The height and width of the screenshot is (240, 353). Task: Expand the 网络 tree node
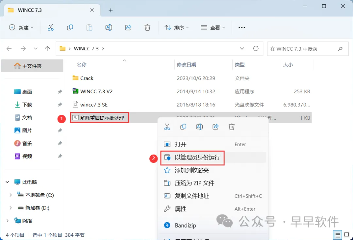pos(8,221)
